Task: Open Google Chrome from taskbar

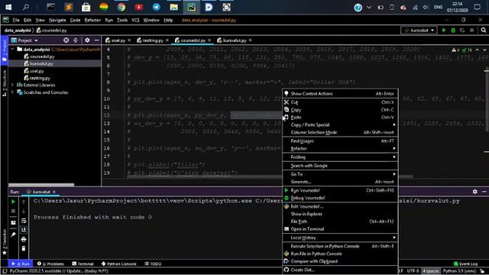Action: 121,7
